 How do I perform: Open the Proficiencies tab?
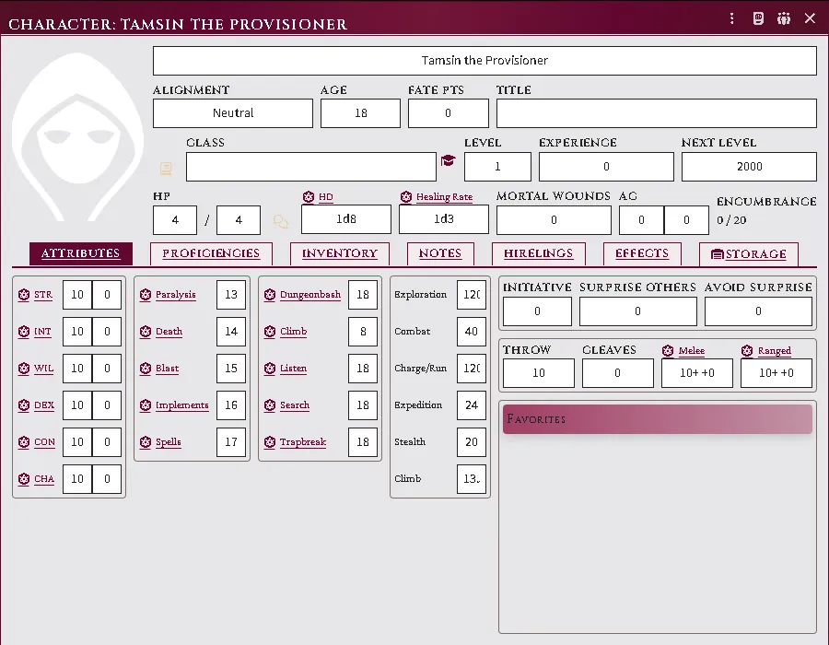click(211, 253)
